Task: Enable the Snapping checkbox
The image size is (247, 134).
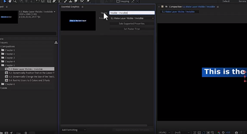Action: point(118,1)
